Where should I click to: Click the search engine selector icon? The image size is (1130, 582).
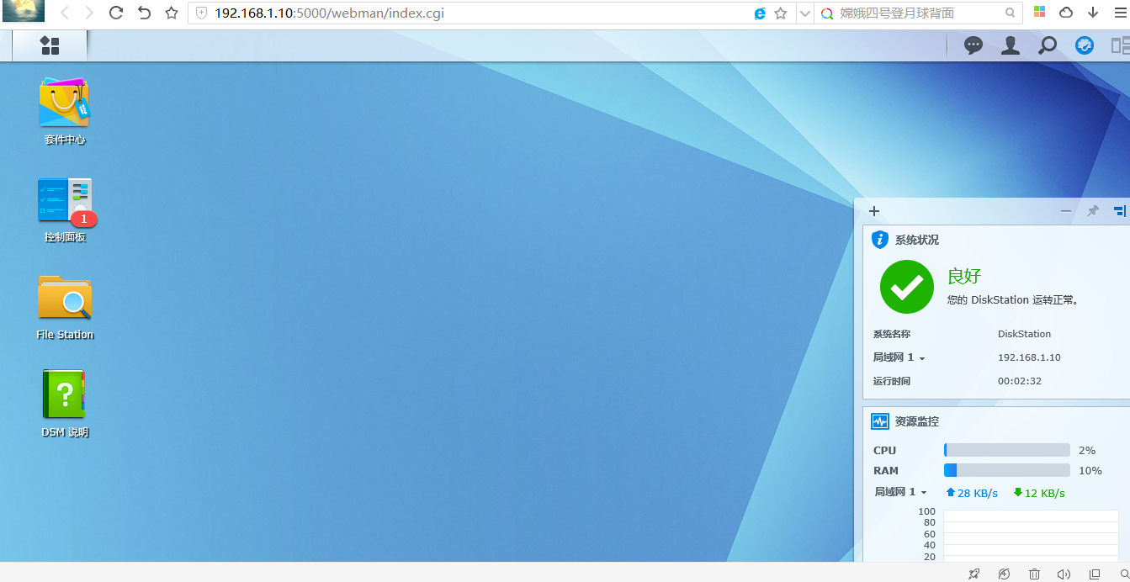click(x=826, y=13)
